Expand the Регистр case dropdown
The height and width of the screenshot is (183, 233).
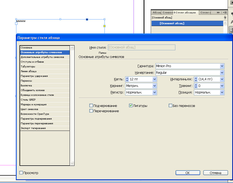click(x=154, y=92)
